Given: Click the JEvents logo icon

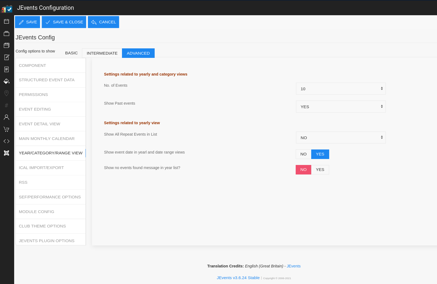Looking at the screenshot, I should pyautogui.click(x=7, y=9).
